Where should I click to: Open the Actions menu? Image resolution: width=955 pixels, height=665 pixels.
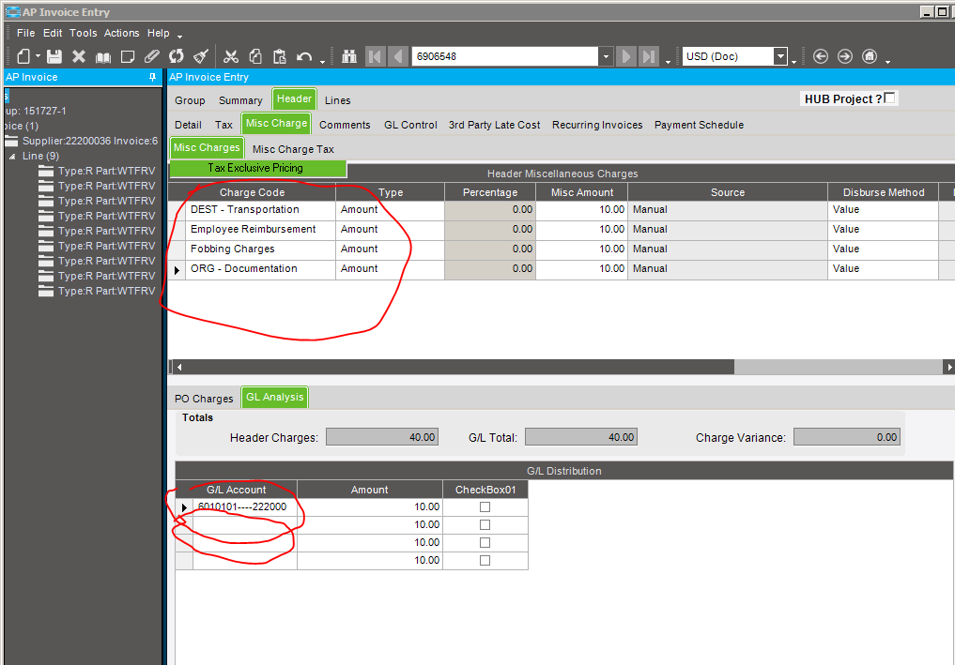click(121, 33)
